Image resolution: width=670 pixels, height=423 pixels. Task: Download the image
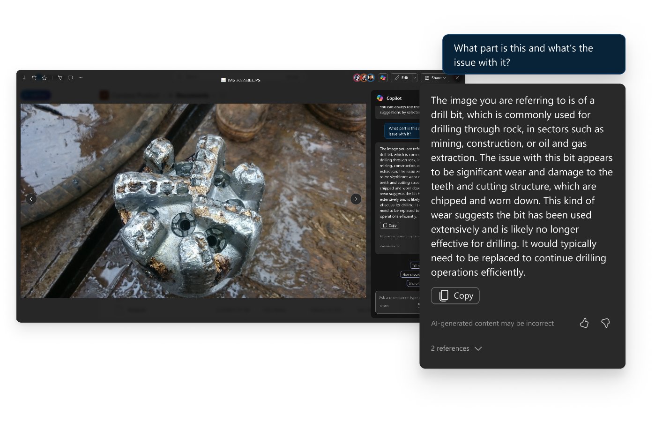pos(24,77)
